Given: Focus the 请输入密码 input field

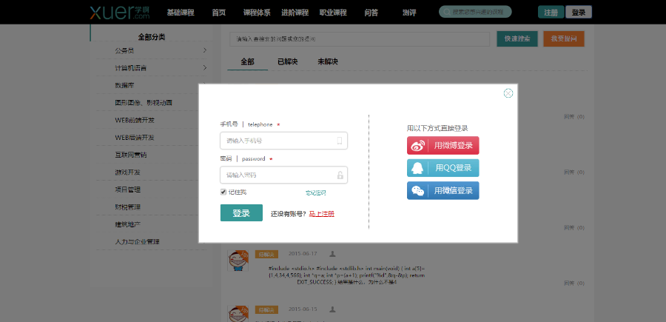Looking at the screenshot, I should pos(283,175).
